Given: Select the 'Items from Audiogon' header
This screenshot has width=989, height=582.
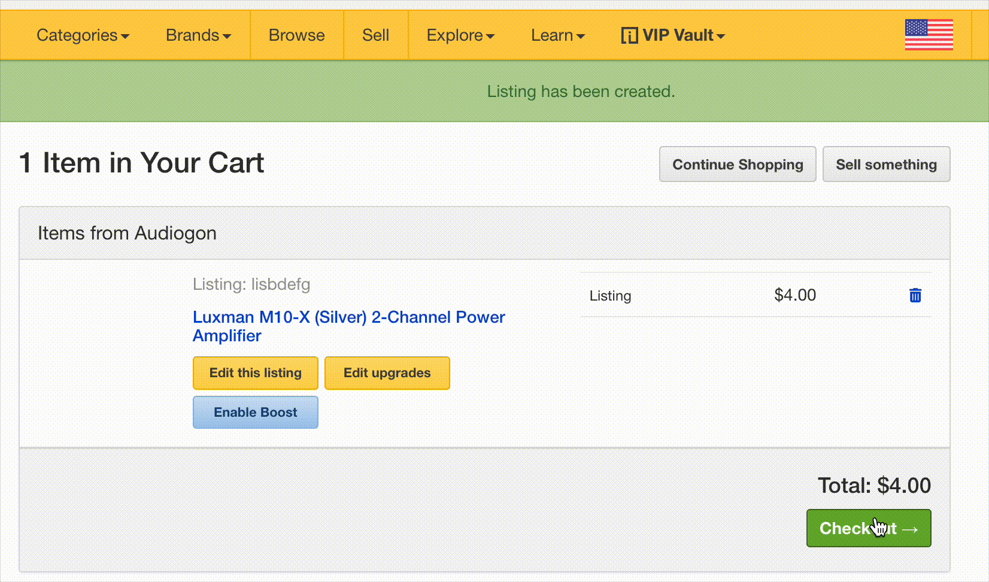Looking at the screenshot, I should 127,233.
